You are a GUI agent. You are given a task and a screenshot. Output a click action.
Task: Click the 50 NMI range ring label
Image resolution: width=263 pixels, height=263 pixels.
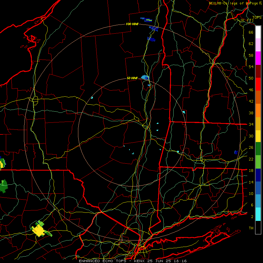coord(132,78)
